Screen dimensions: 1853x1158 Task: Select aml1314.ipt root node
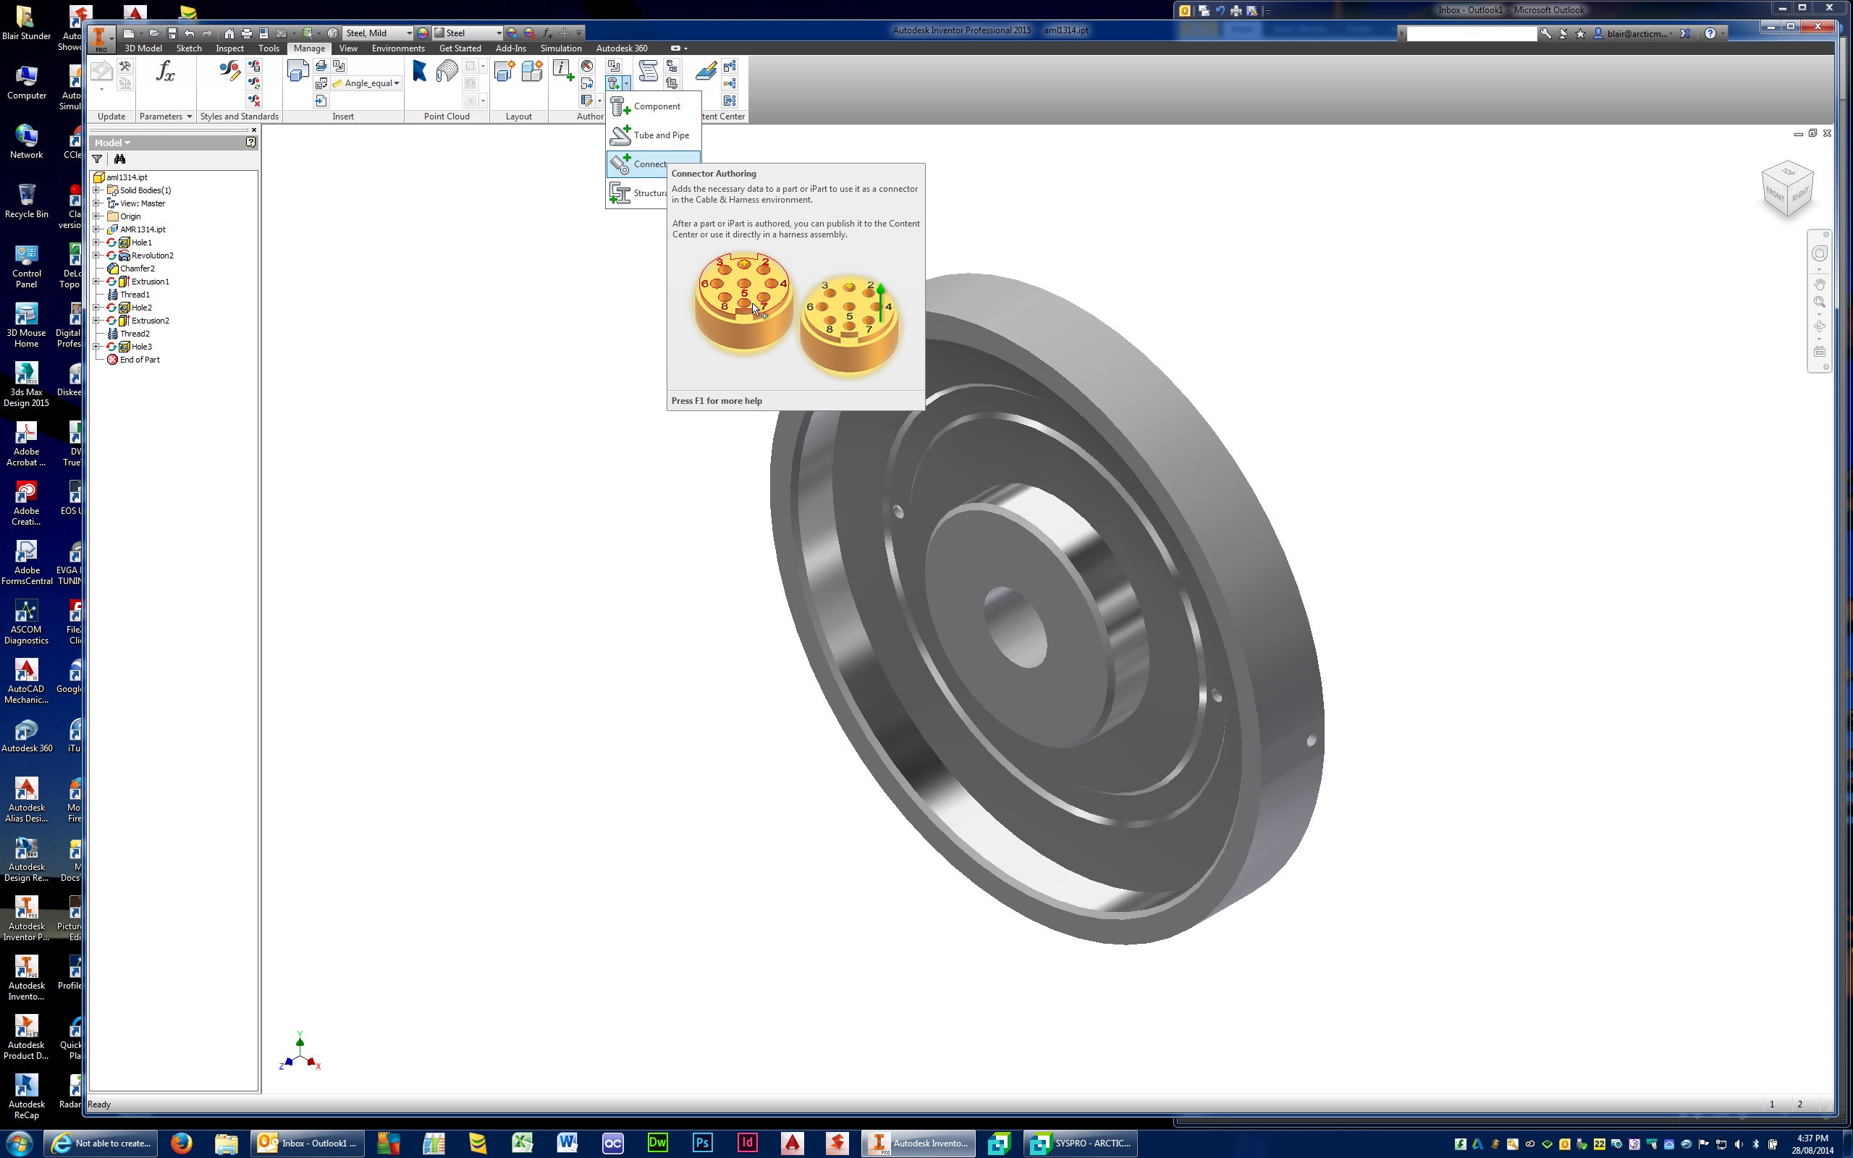click(x=127, y=177)
